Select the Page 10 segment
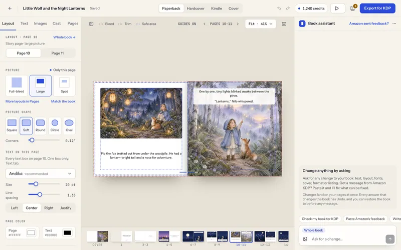Screen dimensions: 401x250 pos(23,53)
